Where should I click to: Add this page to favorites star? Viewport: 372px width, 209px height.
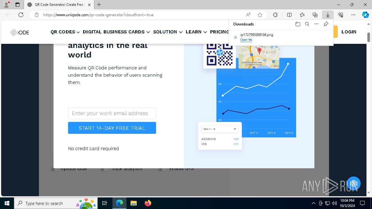tap(260, 15)
